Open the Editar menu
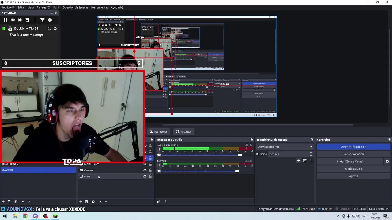392x220 pixels. pos(21,7)
